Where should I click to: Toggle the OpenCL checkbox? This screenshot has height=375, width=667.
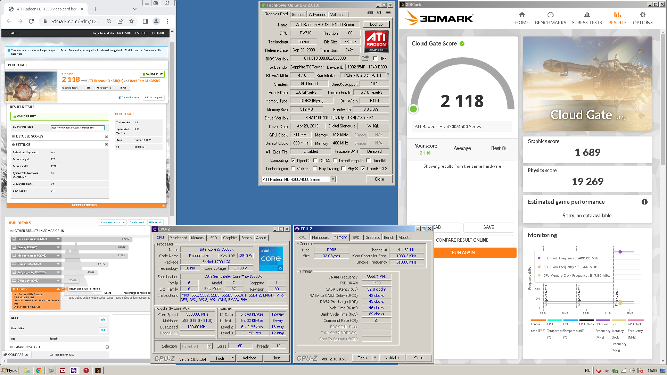293,160
